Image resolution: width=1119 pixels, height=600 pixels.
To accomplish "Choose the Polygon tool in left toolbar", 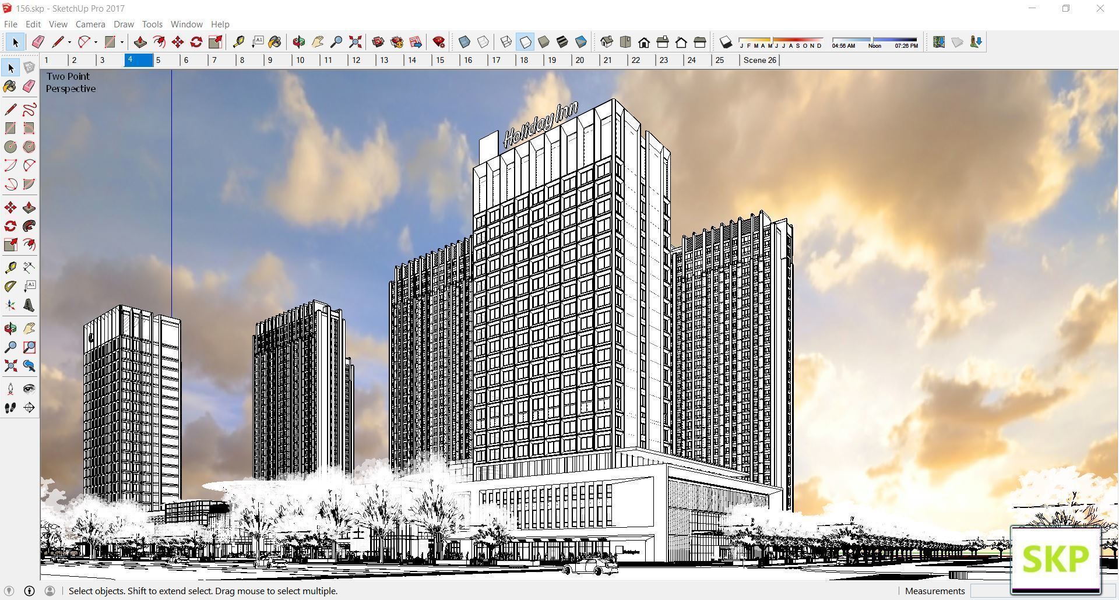I will coord(29,147).
